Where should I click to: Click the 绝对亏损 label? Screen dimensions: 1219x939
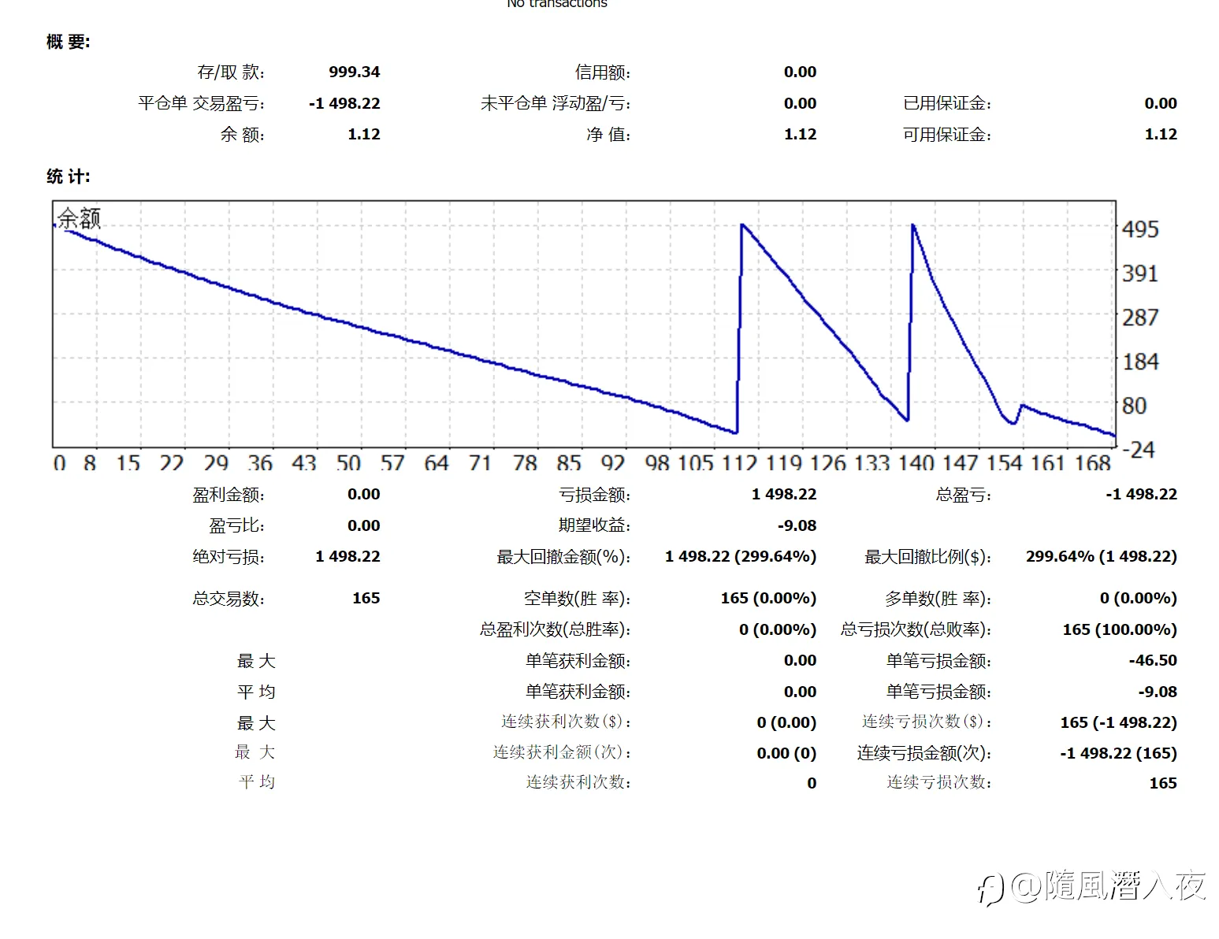pyautogui.click(x=229, y=557)
